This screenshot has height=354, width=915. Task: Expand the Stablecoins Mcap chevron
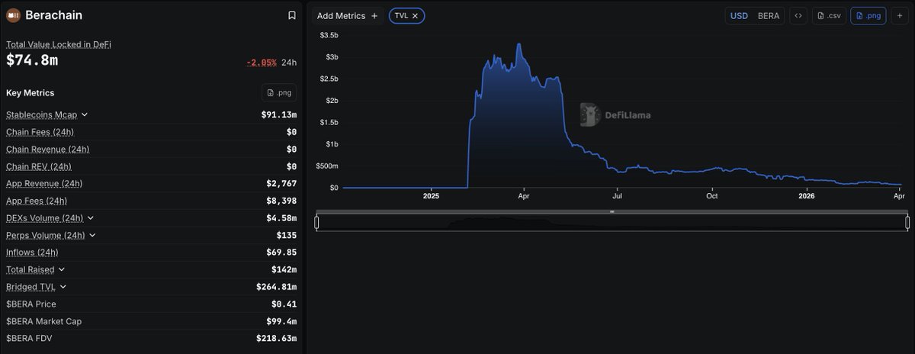pos(85,114)
